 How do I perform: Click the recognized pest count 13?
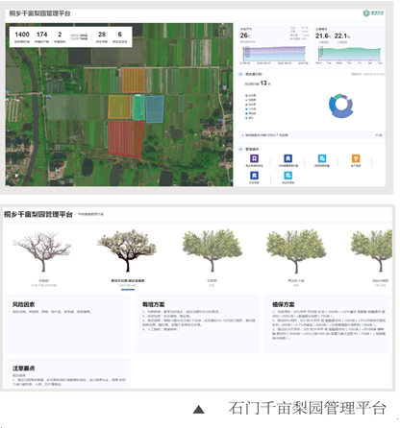(263, 83)
